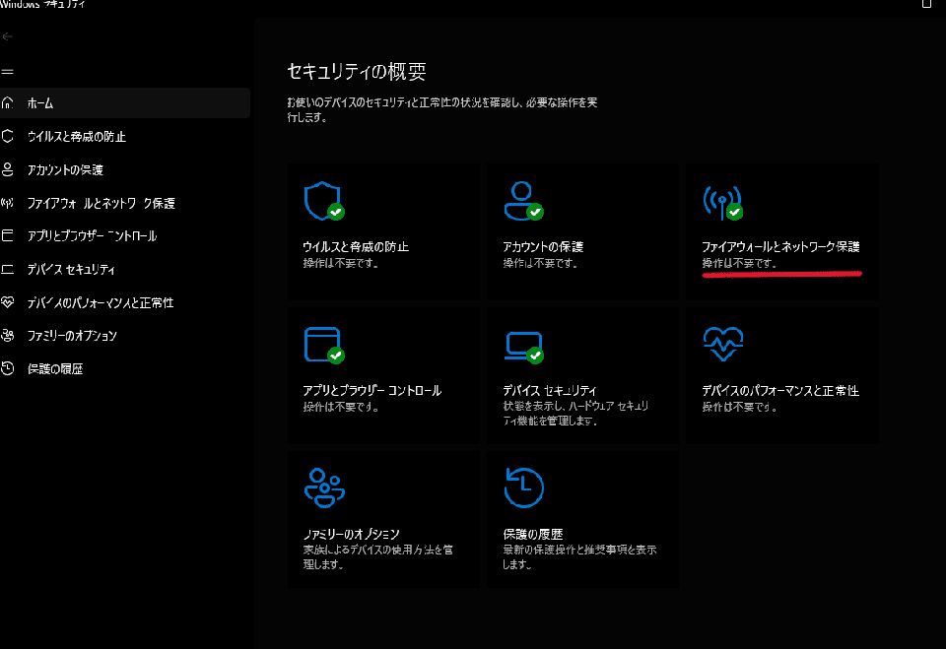The height and width of the screenshot is (649, 946).
Task: Open the ファミリーのオプション card title
Action: [351, 534]
